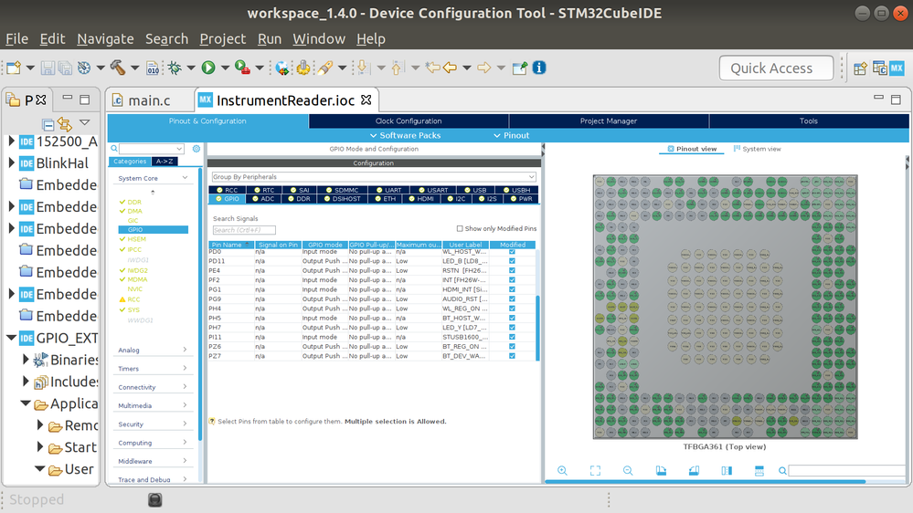Collapse GPIO_EXT project tree node

11,338
